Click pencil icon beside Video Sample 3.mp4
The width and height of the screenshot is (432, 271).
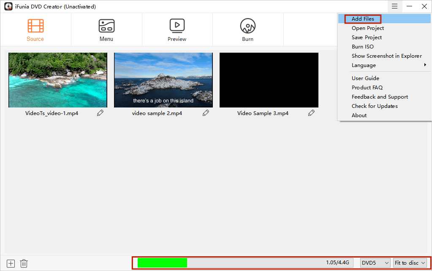click(x=311, y=113)
